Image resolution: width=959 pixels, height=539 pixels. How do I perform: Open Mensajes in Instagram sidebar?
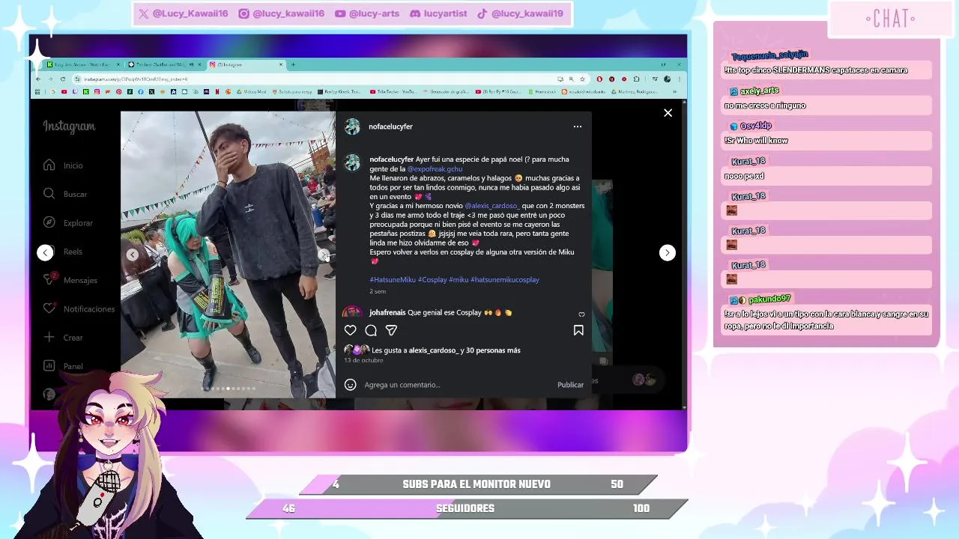70,280
